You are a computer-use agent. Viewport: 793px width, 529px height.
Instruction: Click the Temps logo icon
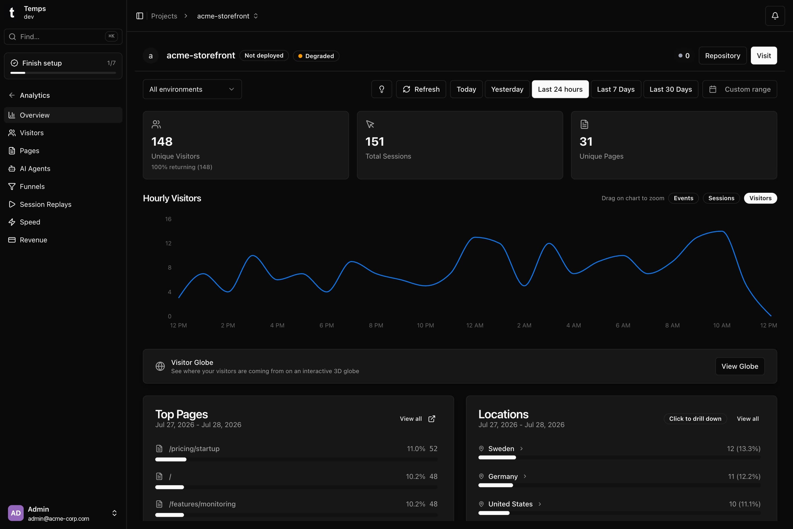pyautogui.click(x=12, y=12)
